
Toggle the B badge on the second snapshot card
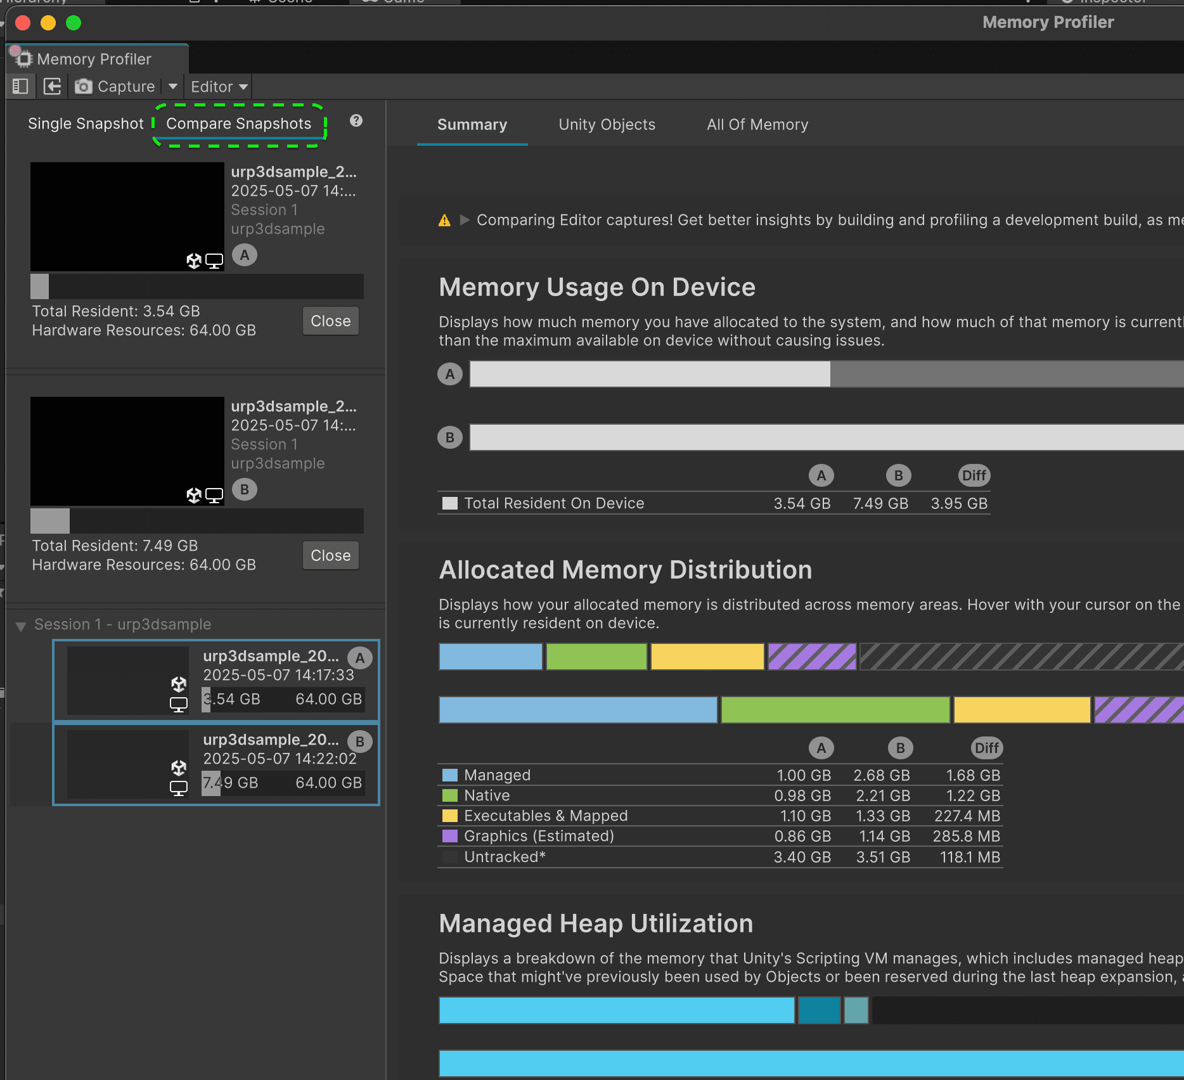pyautogui.click(x=245, y=489)
